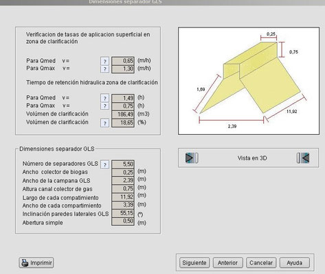Select Ancho de cada compartimiento field 3,39
Screen dimensions: 325x274
(123, 205)
